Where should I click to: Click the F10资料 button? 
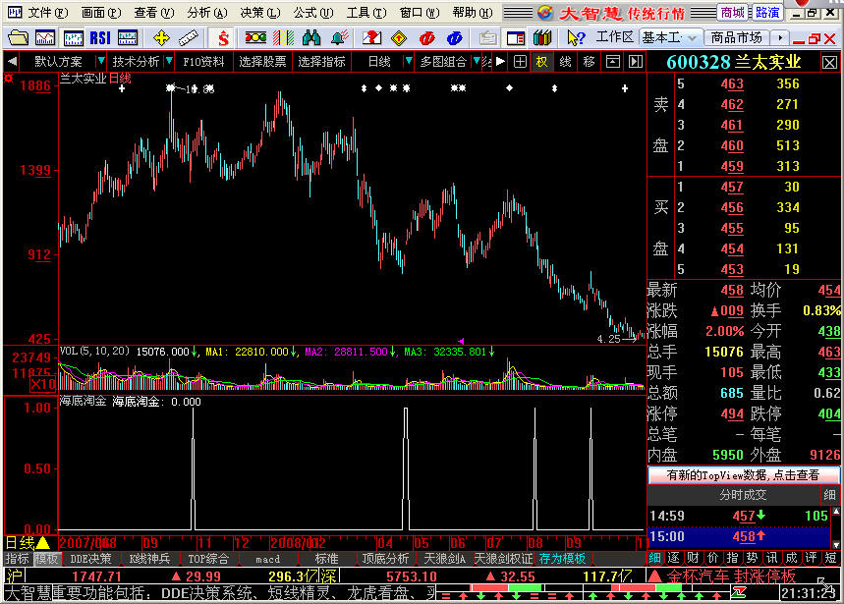pyautogui.click(x=203, y=61)
